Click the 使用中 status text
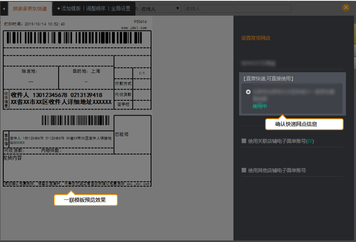The height and width of the screenshot is (242, 356). point(260,106)
